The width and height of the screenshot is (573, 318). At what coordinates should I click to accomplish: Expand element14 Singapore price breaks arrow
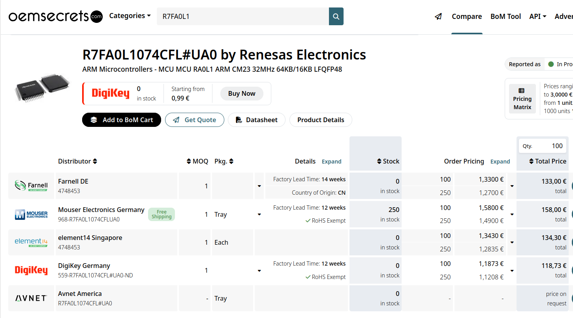pos(512,242)
